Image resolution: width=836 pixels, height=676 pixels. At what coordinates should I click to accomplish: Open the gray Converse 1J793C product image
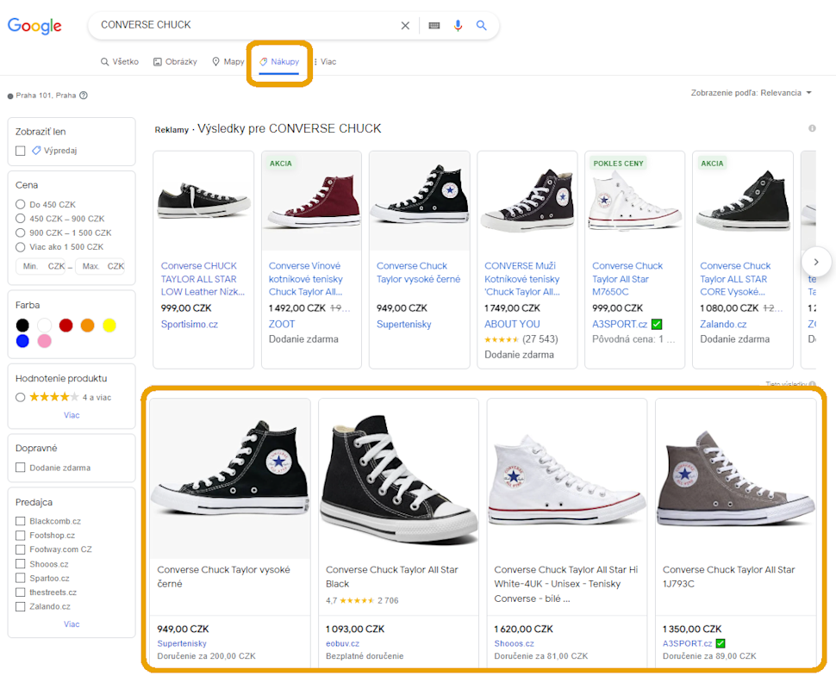pyautogui.click(x=736, y=479)
